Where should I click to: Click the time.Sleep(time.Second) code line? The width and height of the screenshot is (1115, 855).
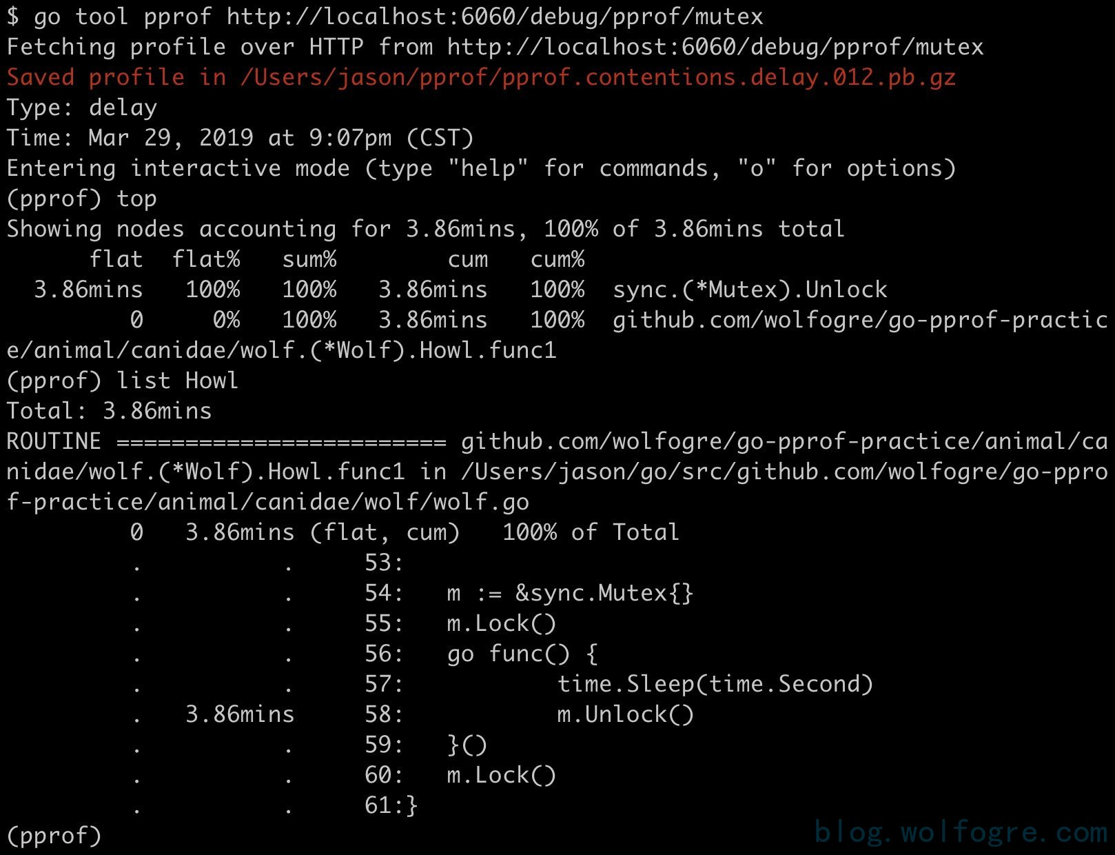pyautogui.click(x=715, y=684)
